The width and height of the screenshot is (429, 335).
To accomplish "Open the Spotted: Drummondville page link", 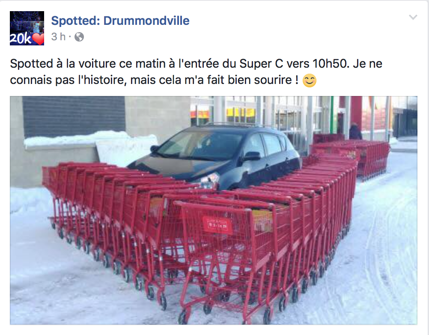I will pyautogui.click(x=120, y=21).
